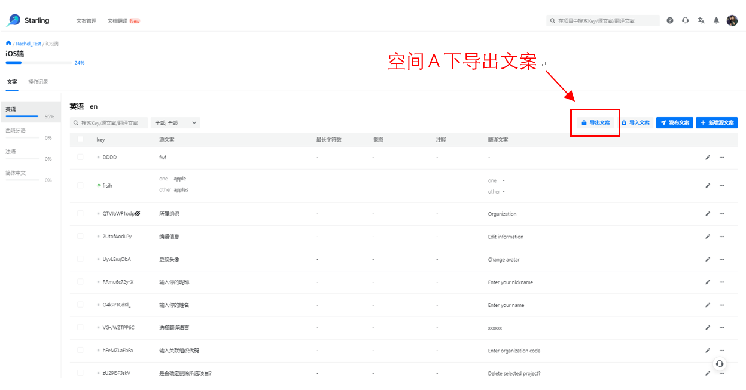The image size is (746, 390).
Task: Click the Key search field in table
Action: coord(109,122)
